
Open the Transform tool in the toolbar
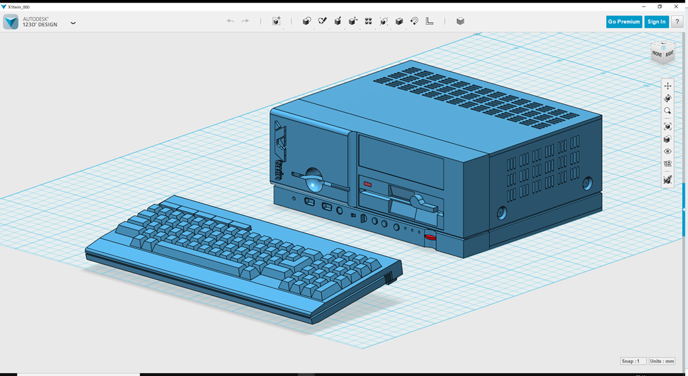tap(276, 21)
